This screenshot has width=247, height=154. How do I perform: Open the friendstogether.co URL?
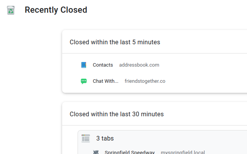145,81
